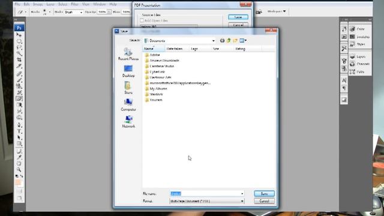Click Save button in the Save dialog

264,194
